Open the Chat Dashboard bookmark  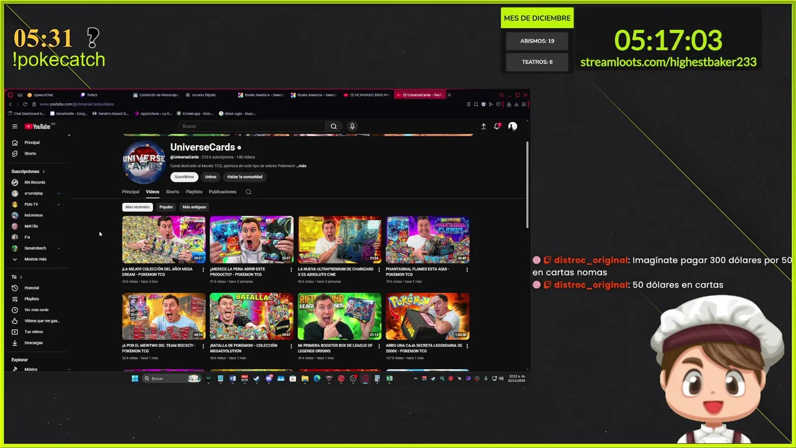[x=27, y=114]
